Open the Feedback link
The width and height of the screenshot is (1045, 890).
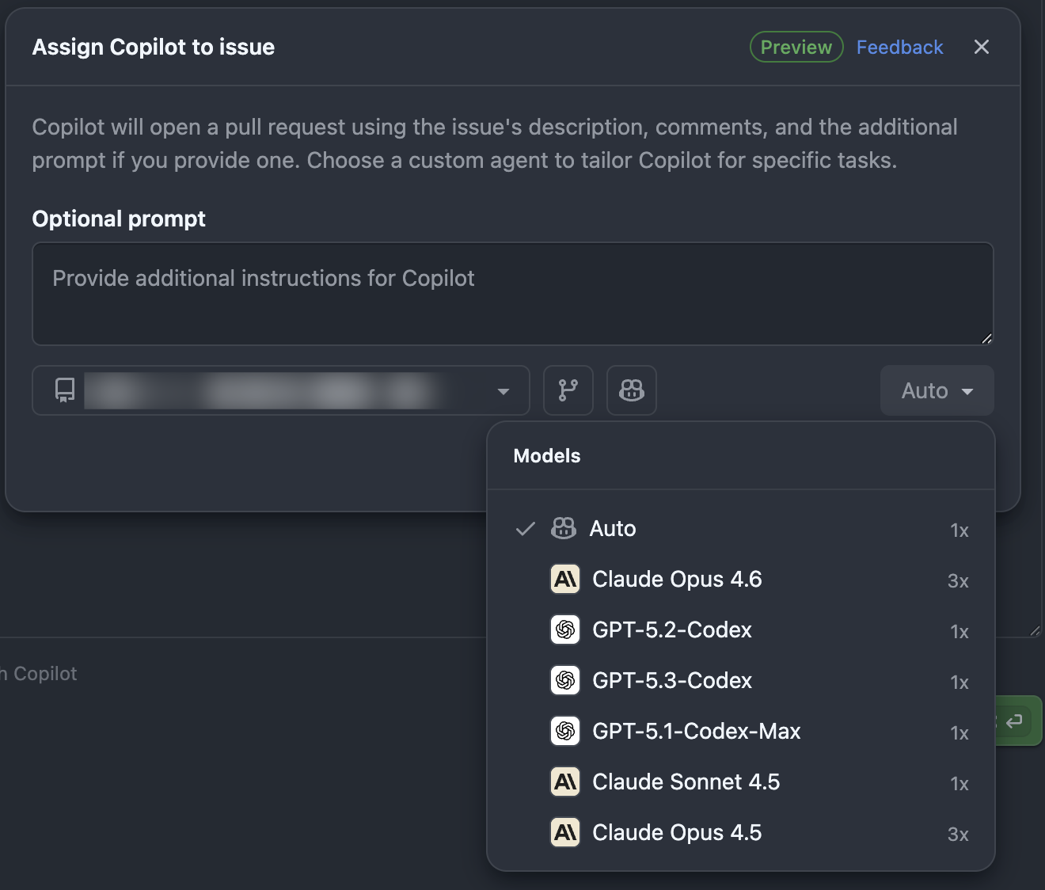[899, 48]
